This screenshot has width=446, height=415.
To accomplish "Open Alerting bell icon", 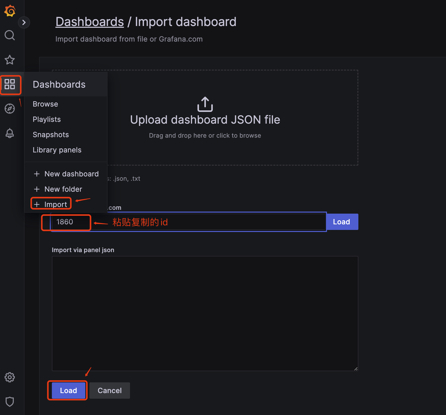I will click(10, 133).
